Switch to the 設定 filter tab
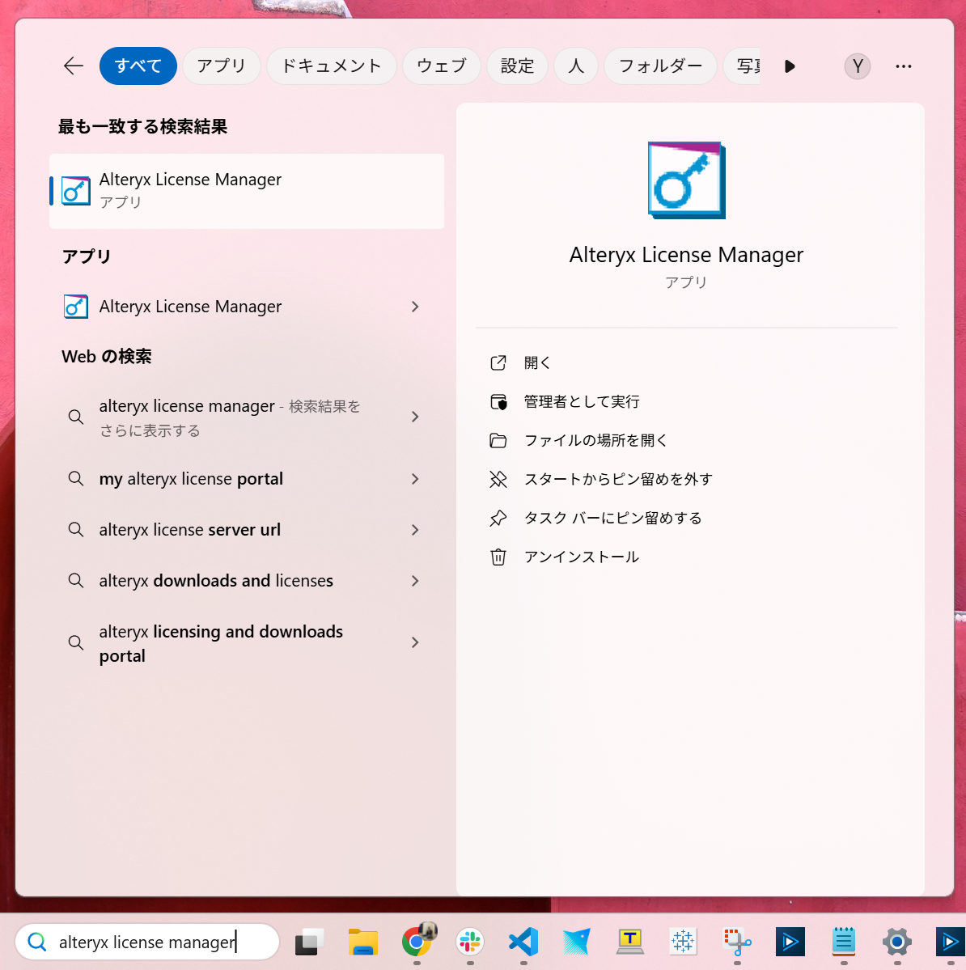Image resolution: width=966 pixels, height=970 pixels. coord(517,66)
